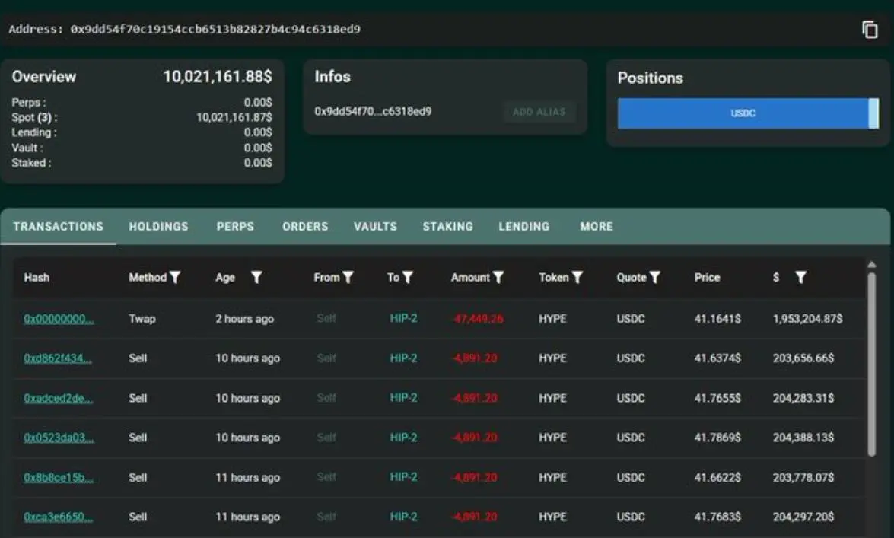Copy the wallet address with the copy icon
The image size is (894, 538).
(870, 30)
